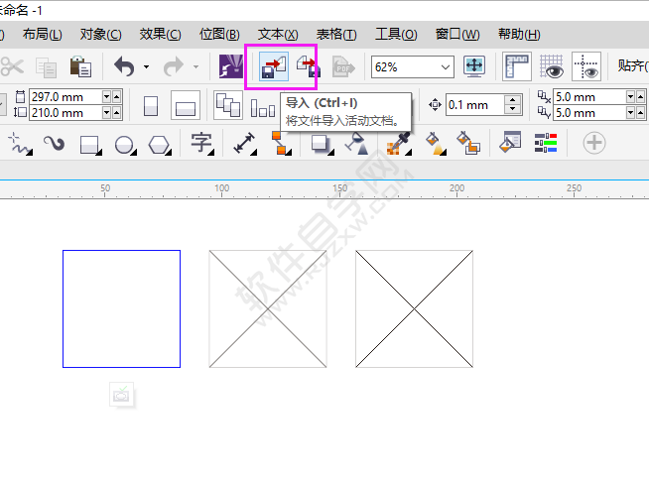The width and height of the screenshot is (649, 478).
Task: Click the Paste clipboard icon
Action: 80,66
